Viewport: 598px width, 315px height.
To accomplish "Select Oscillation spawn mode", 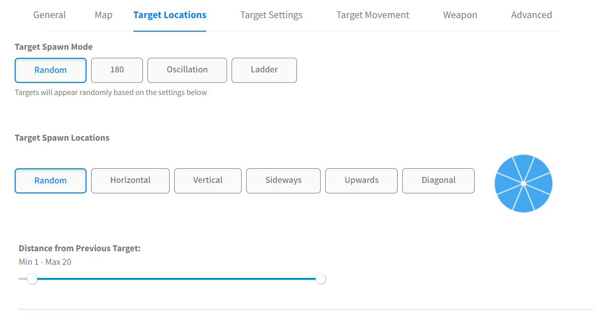I will [187, 70].
